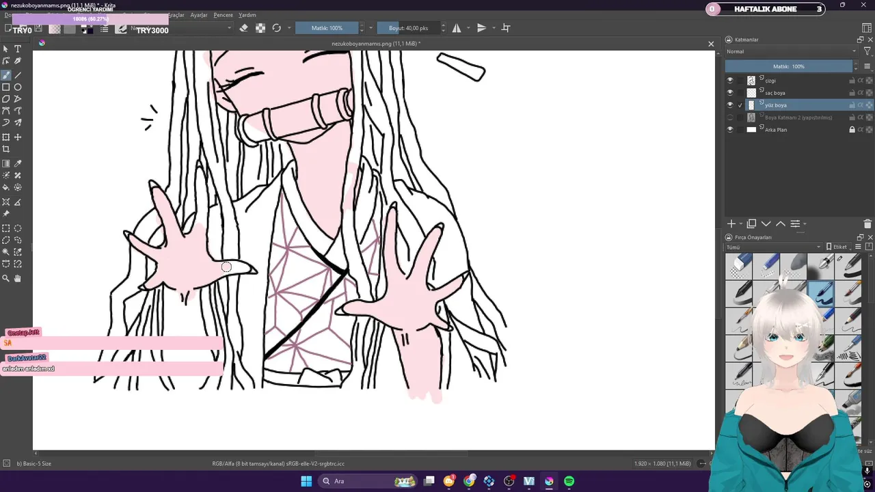The height and width of the screenshot is (492, 875).
Task: Select the Rectangle tool
Action: pyautogui.click(x=6, y=87)
